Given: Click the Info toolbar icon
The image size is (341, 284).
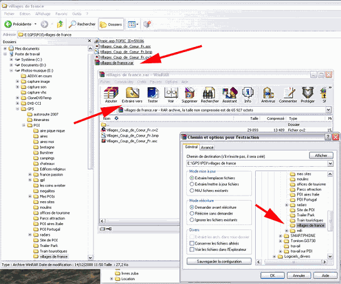Looking at the screenshot, I should coord(248,95).
